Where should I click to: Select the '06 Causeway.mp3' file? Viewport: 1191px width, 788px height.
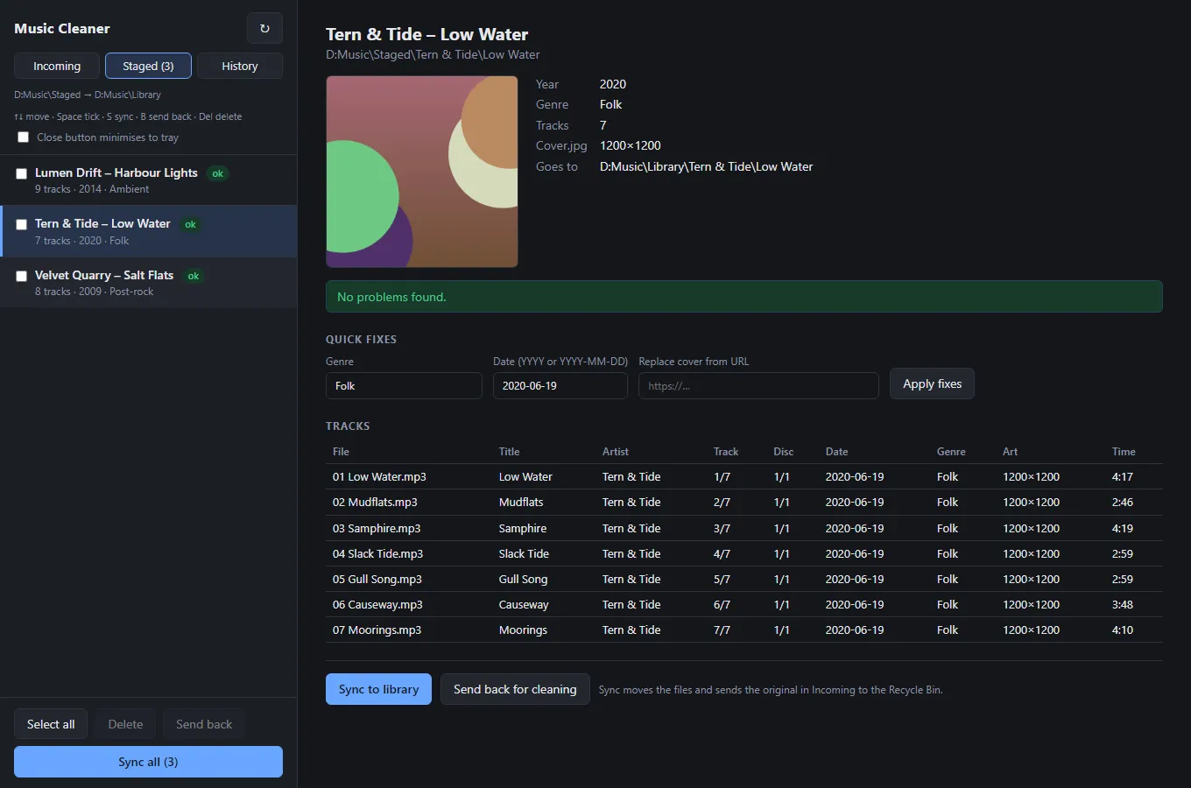(377, 605)
